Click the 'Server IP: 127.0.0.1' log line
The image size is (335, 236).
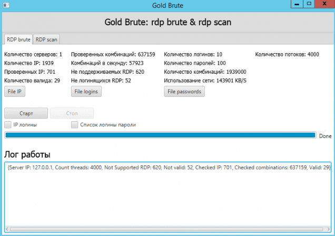[x=169, y=168]
